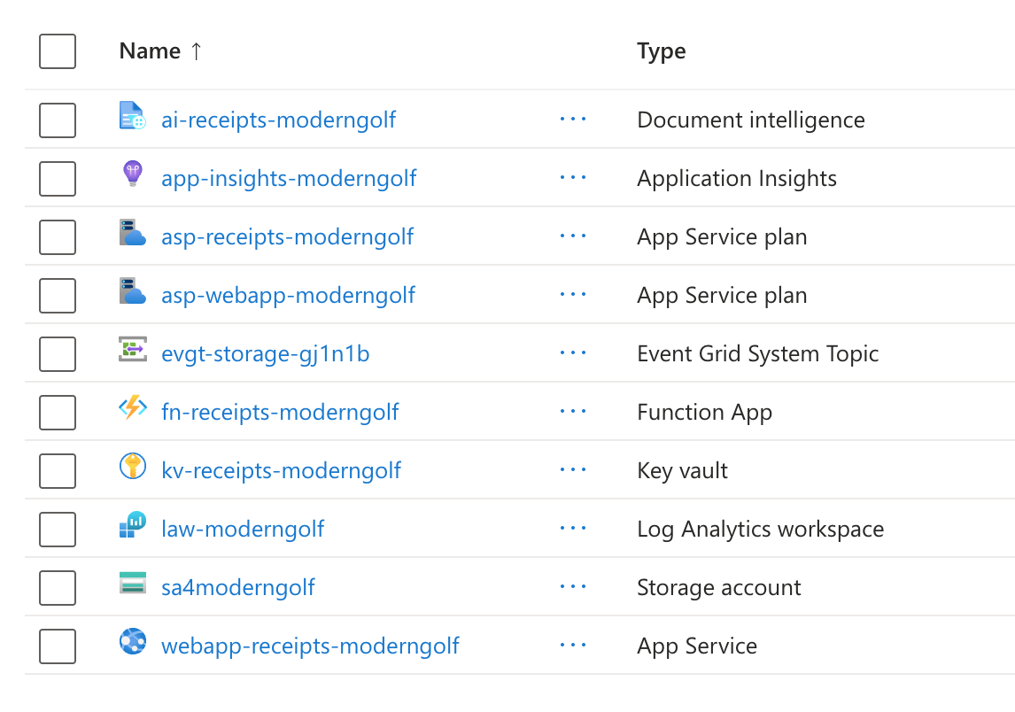1015x712 pixels.
Task: Open more options for app-insights-moderngolf
Action: (573, 178)
